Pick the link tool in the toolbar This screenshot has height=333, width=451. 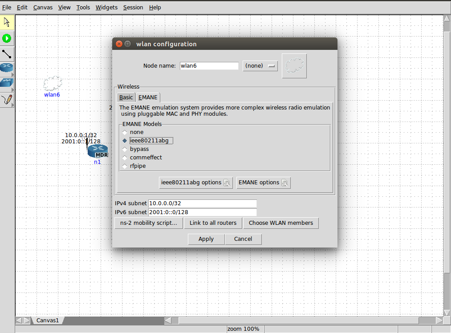click(x=7, y=54)
